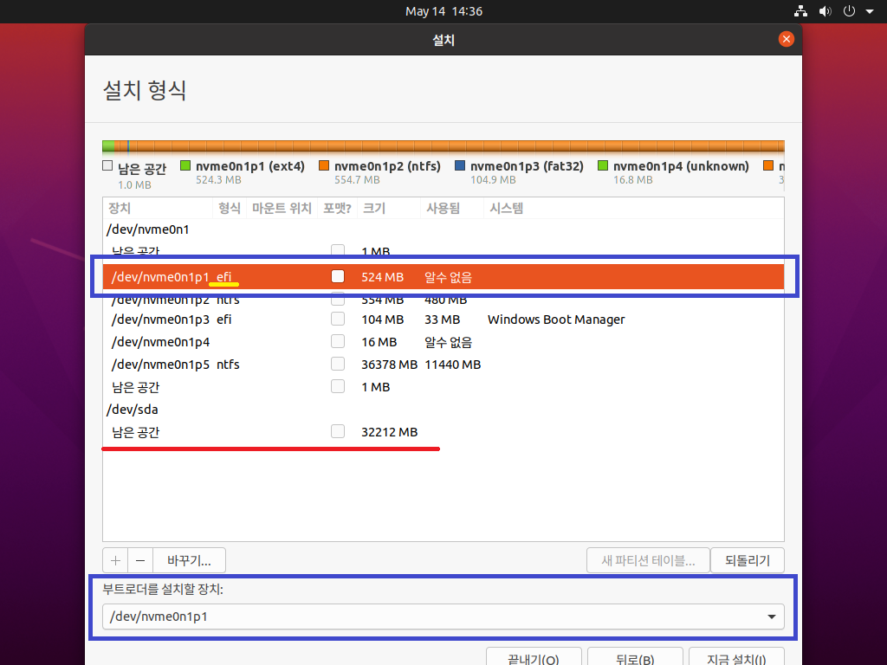Click the green nvme0n1p4 (unknown) legend swatch
The width and height of the screenshot is (887, 665).
click(x=603, y=165)
